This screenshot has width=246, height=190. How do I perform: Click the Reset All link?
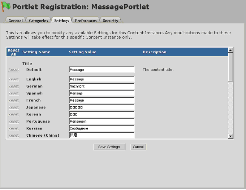[x=13, y=52]
